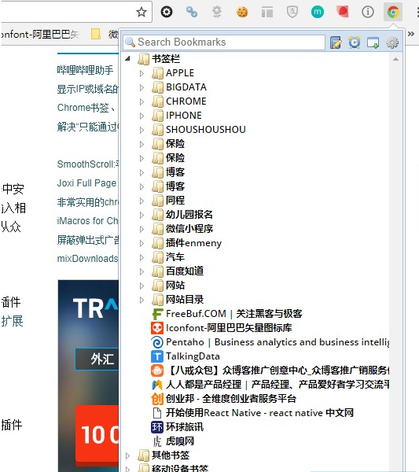Click the edit bookmarks notepad icon
Image resolution: width=419 pixels, height=472 pixels.
point(336,42)
